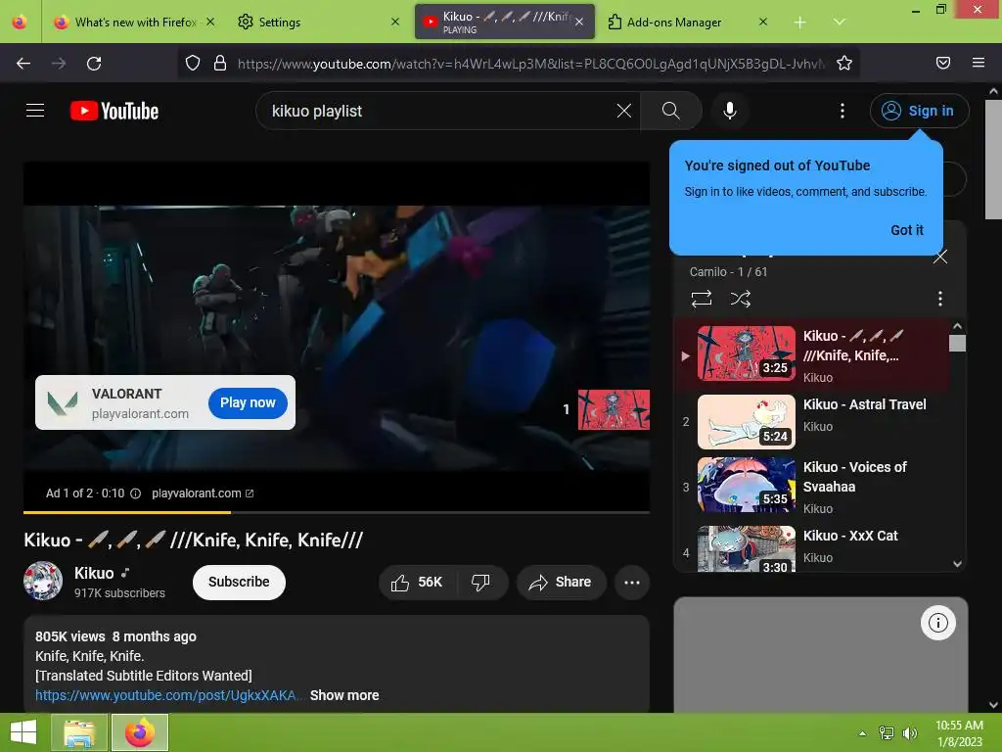
Task: Open the Save to Pocket icon
Action: 943,63
